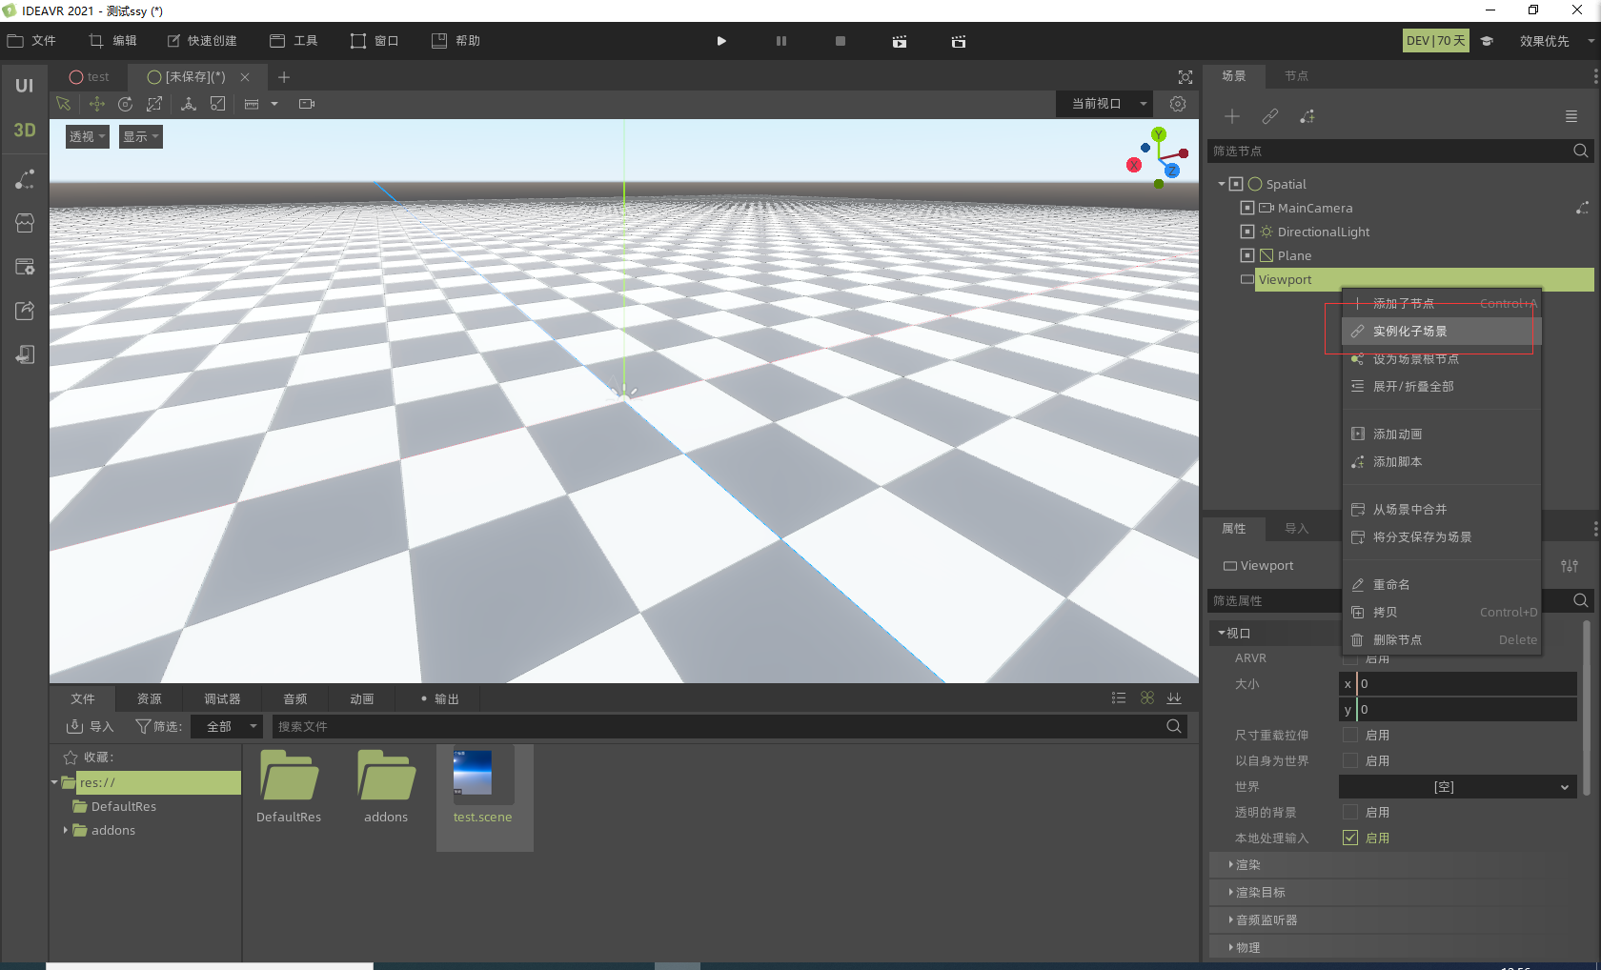Switch to the 节点 tab
The height and width of the screenshot is (970, 1601).
(x=1296, y=76)
